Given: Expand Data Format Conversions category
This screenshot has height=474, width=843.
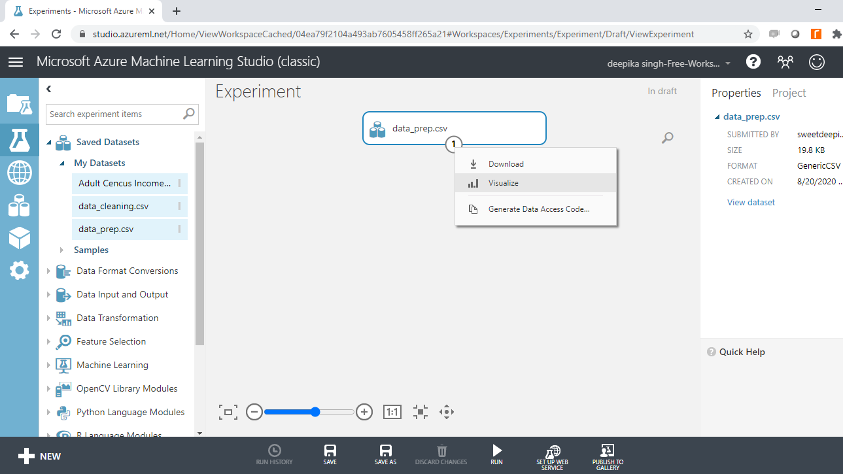Looking at the screenshot, I should [x=48, y=271].
